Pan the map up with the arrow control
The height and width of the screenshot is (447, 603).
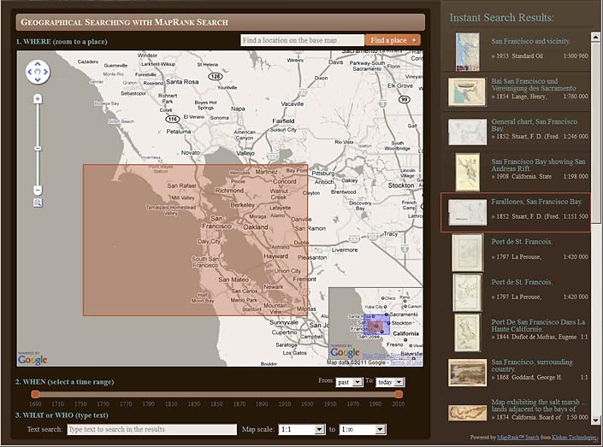click(38, 65)
